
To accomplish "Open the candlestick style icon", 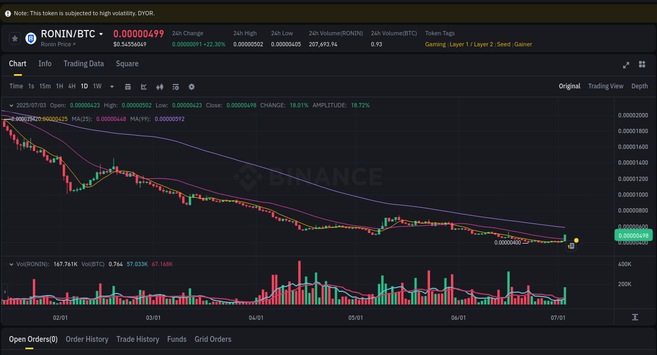I will pyautogui.click(x=160, y=86).
